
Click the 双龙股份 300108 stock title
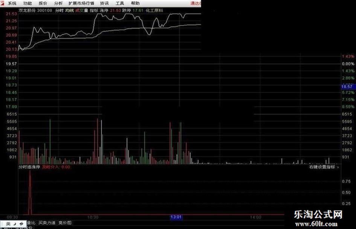point(35,11)
